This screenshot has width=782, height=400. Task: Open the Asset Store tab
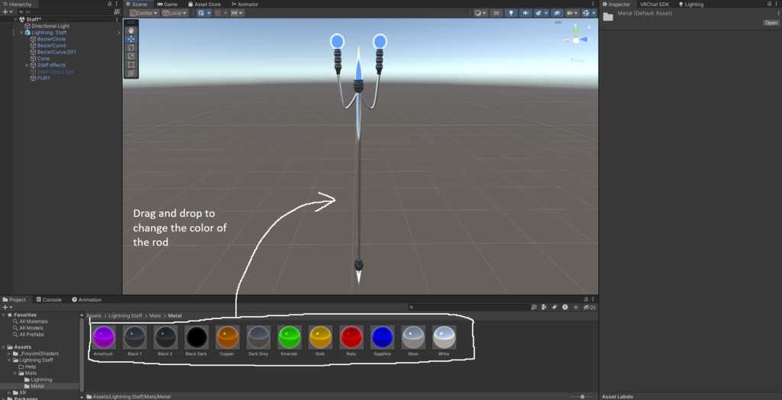pyautogui.click(x=204, y=4)
